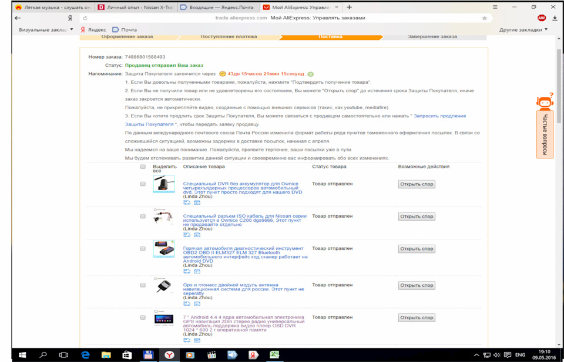Tick checkbox for OBD2 ELM327 scanner row
Image resolution: width=564 pixels, height=362 pixels.
(x=143, y=249)
